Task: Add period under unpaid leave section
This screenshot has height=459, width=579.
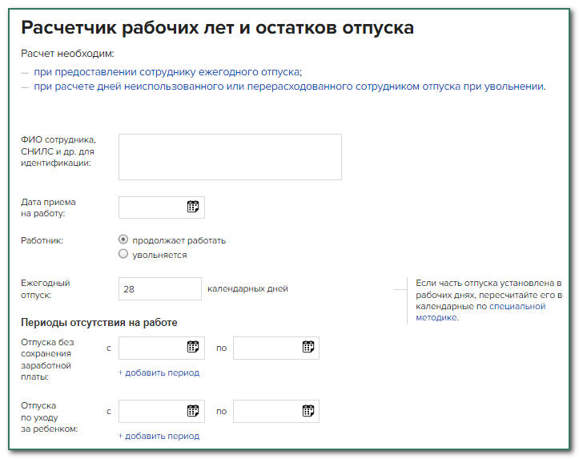Action: pos(159,372)
